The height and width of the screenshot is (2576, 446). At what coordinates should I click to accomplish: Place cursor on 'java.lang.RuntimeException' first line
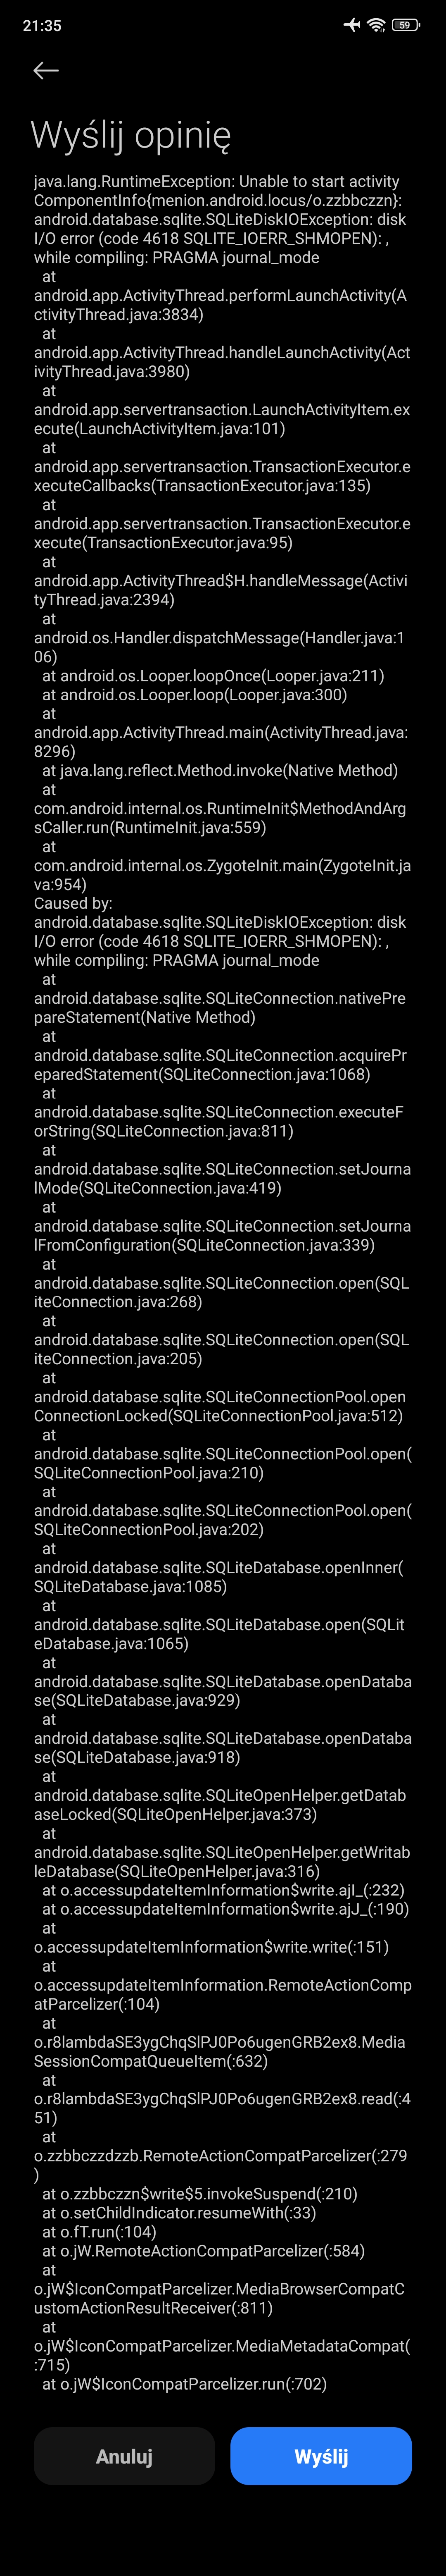pos(216,181)
